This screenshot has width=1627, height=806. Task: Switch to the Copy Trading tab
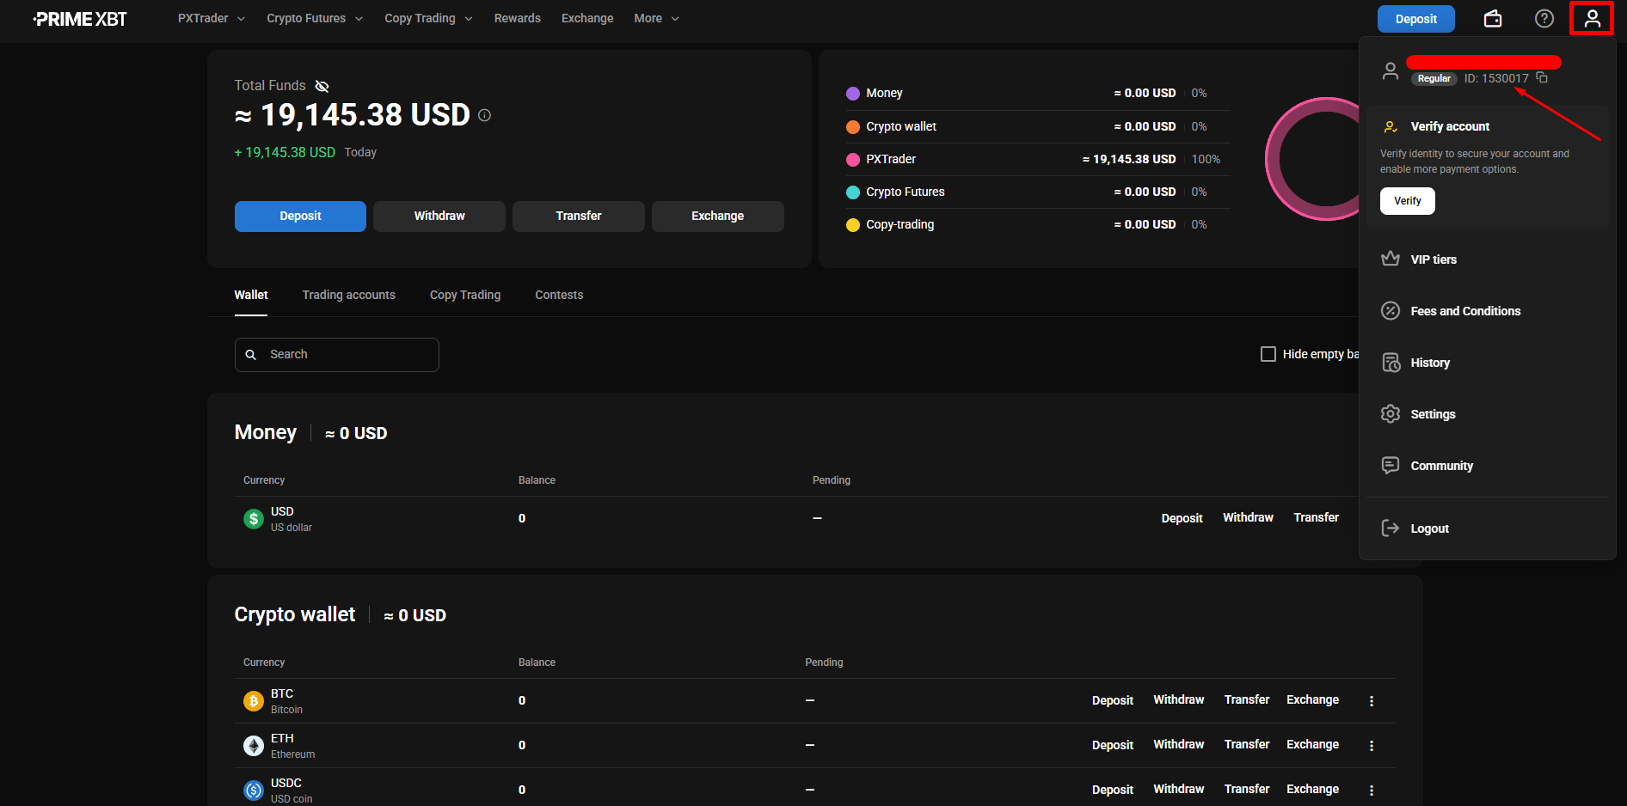(465, 295)
